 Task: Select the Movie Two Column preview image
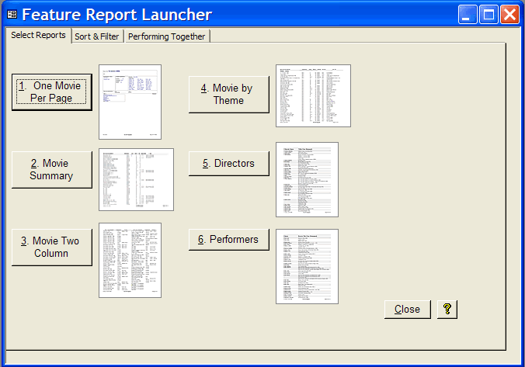point(130,260)
